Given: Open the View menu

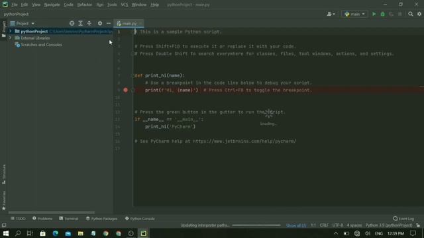Looking at the screenshot, I should (x=36, y=5).
